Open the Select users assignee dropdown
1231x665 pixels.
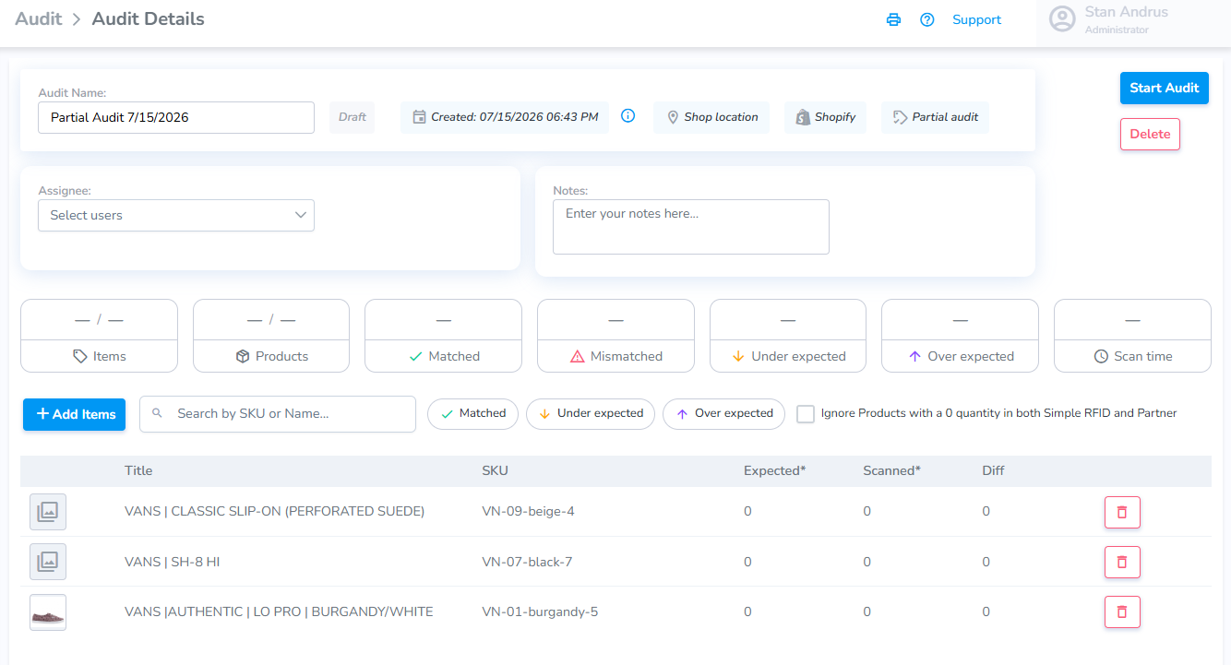176,215
